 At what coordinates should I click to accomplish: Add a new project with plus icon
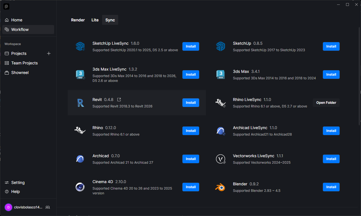tap(49, 53)
